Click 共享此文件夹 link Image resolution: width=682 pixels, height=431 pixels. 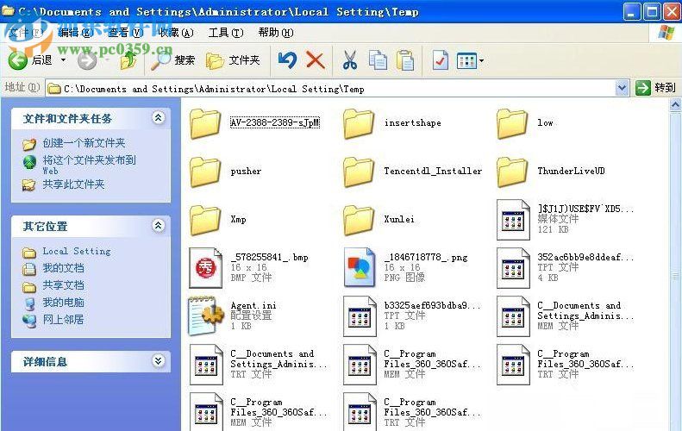(x=73, y=184)
